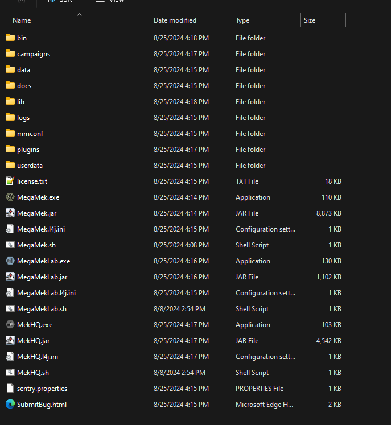Click the MegaMekLab.jar file icon

point(10,277)
